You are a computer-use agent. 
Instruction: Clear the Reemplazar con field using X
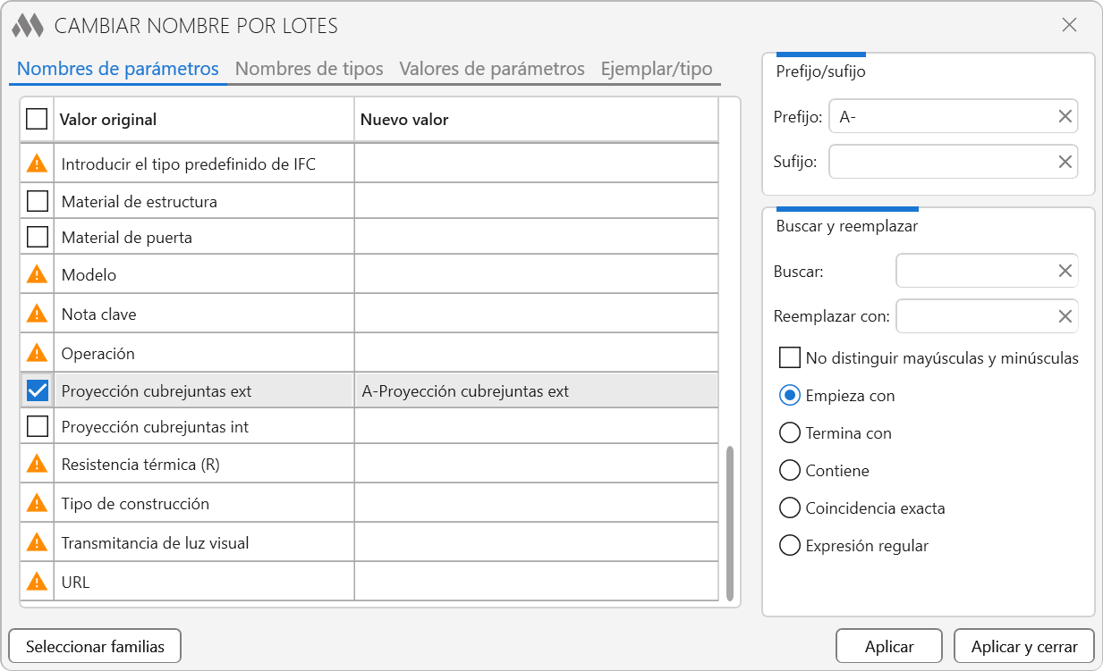point(1065,316)
